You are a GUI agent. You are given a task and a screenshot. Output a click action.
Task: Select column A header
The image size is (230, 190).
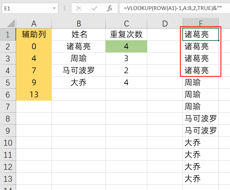click(x=34, y=23)
